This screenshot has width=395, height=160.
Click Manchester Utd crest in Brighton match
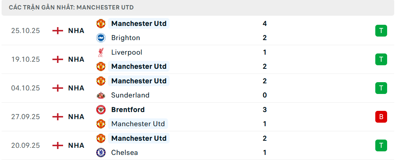pos(101,24)
